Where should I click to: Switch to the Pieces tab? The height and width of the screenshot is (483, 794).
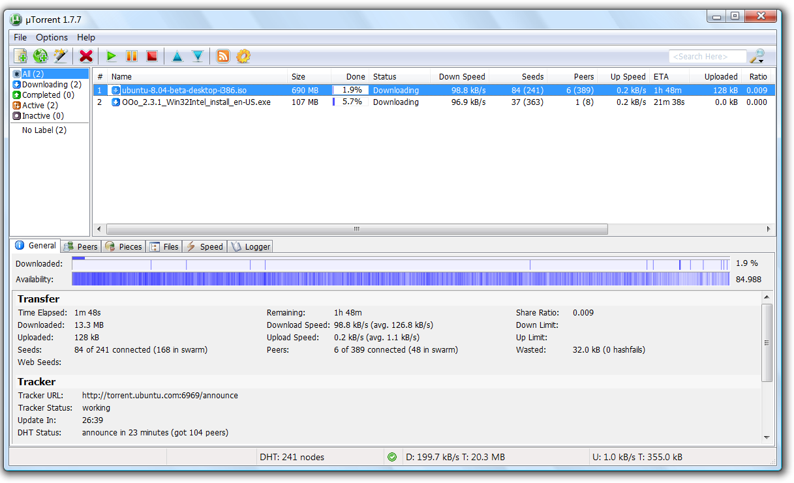point(123,246)
